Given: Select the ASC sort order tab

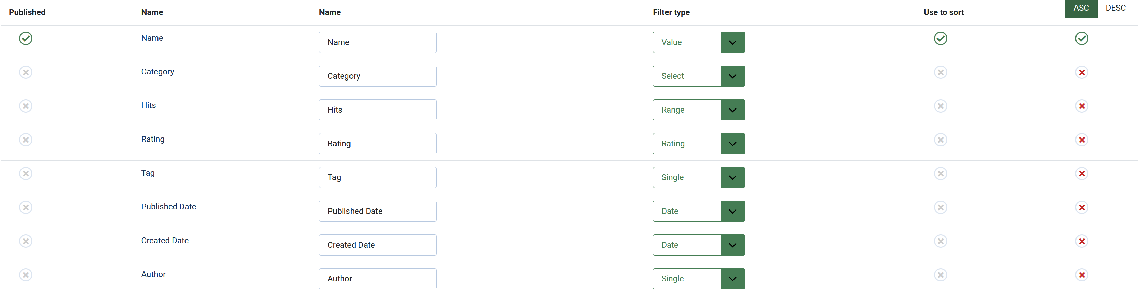Looking at the screenshot, I should tap(1081, 8).
